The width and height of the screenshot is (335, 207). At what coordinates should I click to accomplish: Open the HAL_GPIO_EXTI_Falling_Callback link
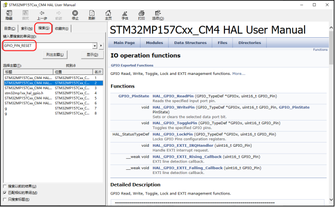188,168
